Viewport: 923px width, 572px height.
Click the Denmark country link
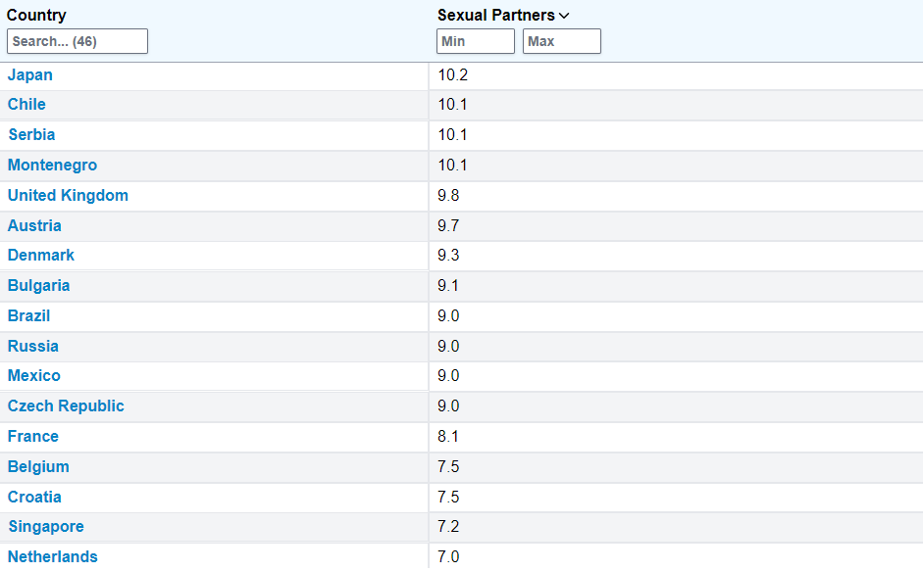(41, 256)
